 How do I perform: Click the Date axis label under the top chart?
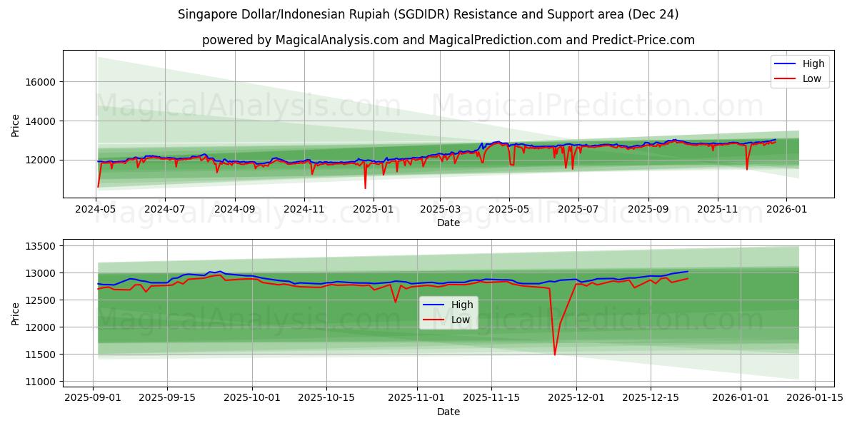tap(448, 223)
